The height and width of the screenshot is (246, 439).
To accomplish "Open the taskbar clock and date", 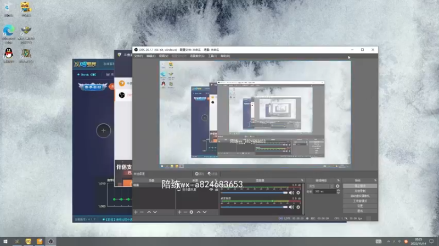I will click(x=418, y=241).
